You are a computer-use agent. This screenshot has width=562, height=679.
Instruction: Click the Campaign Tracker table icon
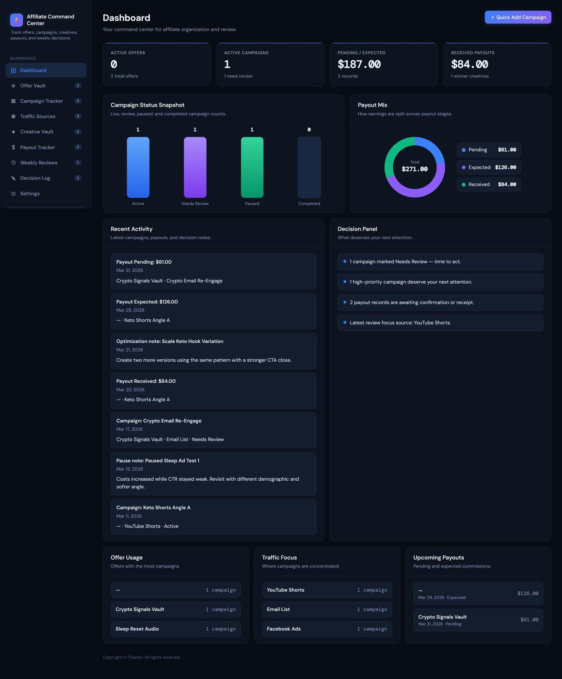13,101
